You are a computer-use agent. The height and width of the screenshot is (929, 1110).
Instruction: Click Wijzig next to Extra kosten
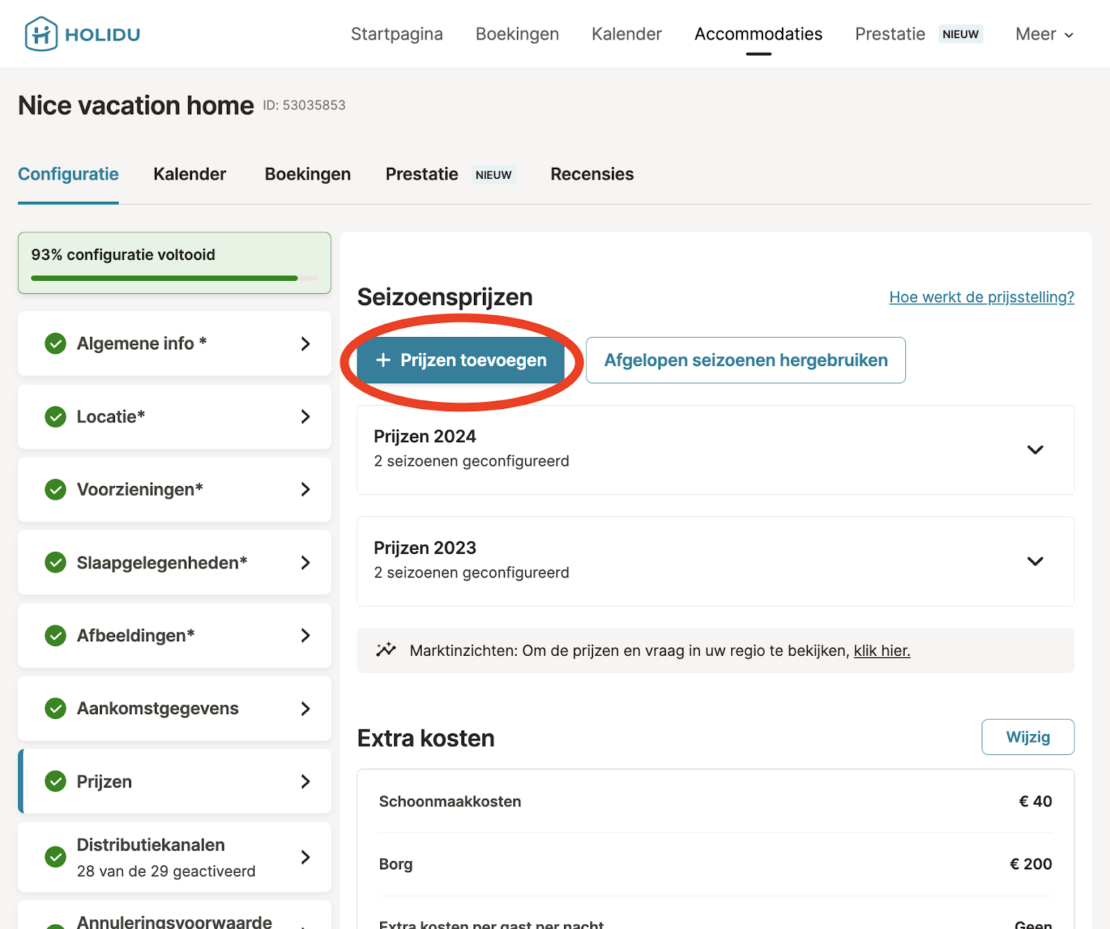click(1027, 737)
